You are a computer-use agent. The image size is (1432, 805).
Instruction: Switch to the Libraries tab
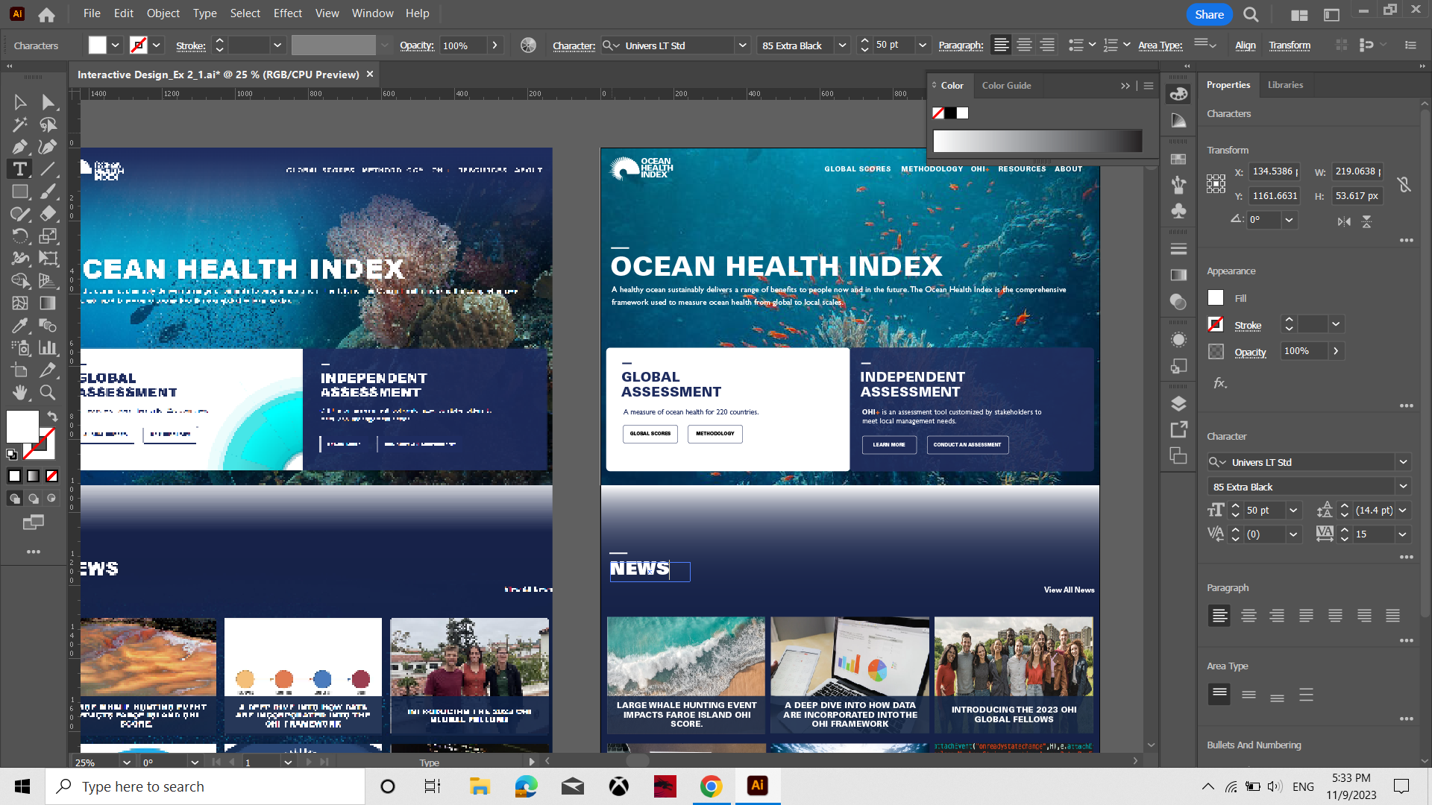pyautogui.click(x=1285, y=85)
